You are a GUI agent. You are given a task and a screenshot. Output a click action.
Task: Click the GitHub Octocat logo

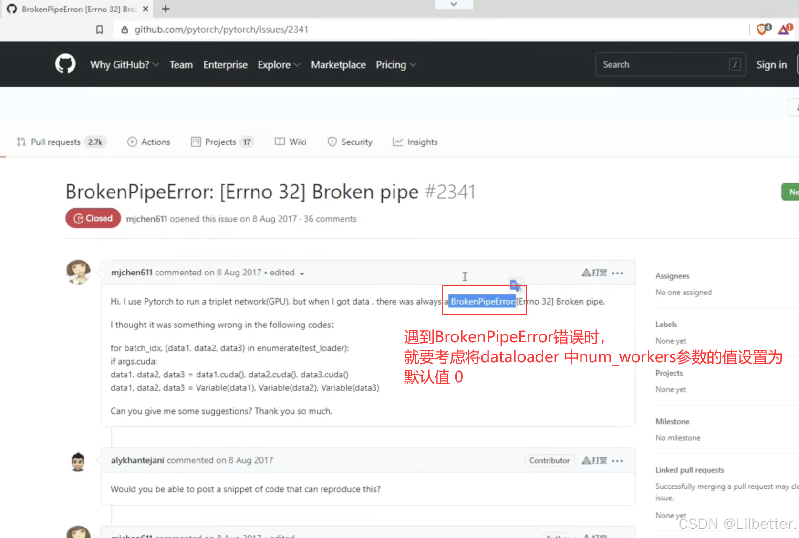[65, 64]
